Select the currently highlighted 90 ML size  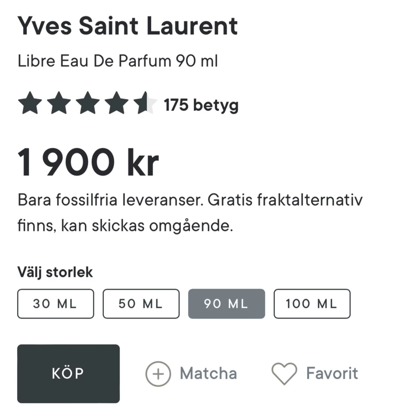226,304
